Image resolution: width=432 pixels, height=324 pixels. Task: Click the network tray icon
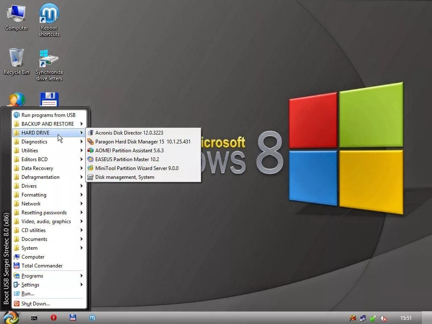[x=363, y=318]
